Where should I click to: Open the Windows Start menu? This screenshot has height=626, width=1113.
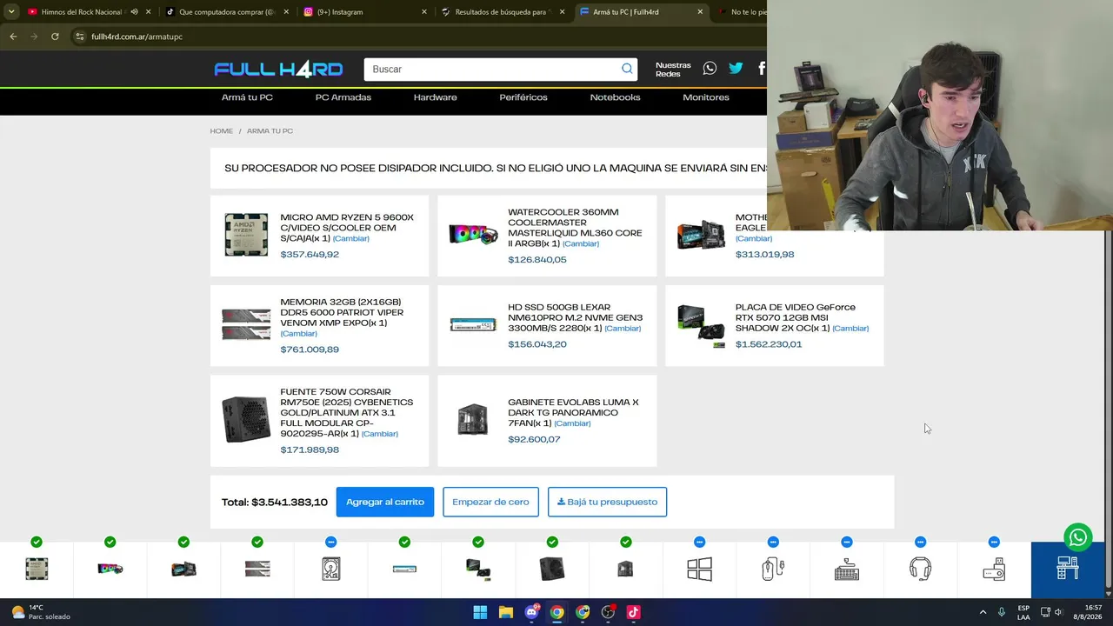(480, 612)
